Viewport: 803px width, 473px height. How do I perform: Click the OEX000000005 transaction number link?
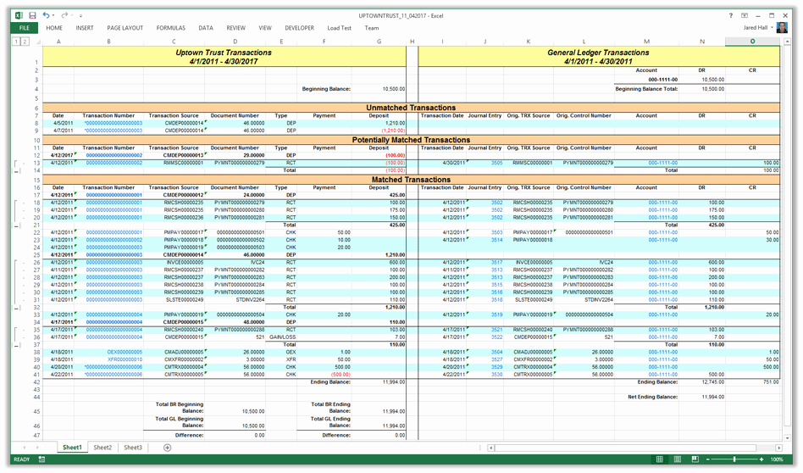125,352
